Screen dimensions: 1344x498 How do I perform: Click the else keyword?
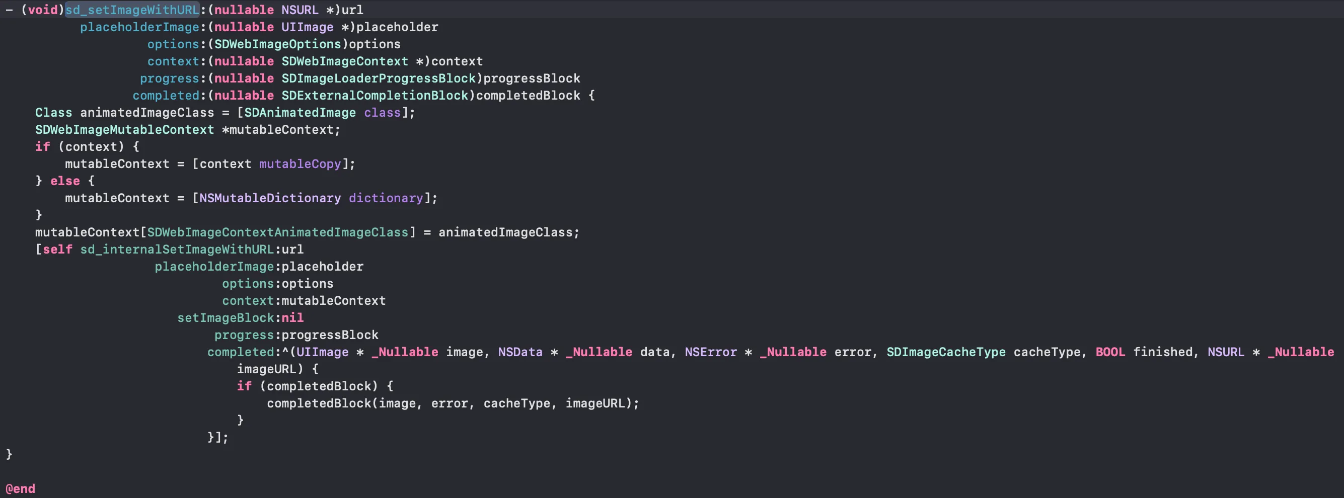pos(65,181)
